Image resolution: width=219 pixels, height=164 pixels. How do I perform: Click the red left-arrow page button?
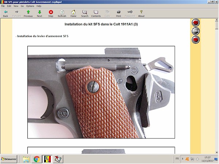coord(196,22)
